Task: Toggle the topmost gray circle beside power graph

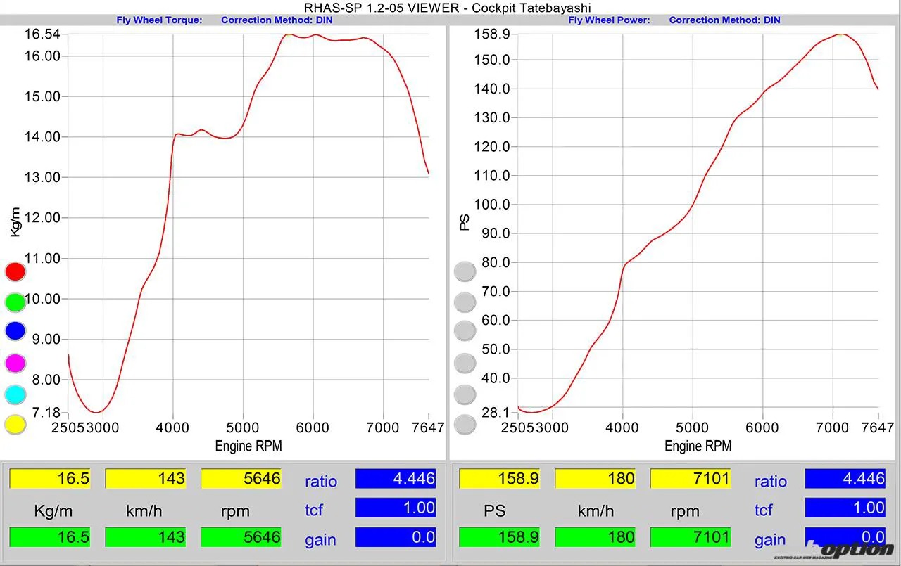Action: click(x=465, y=271)
